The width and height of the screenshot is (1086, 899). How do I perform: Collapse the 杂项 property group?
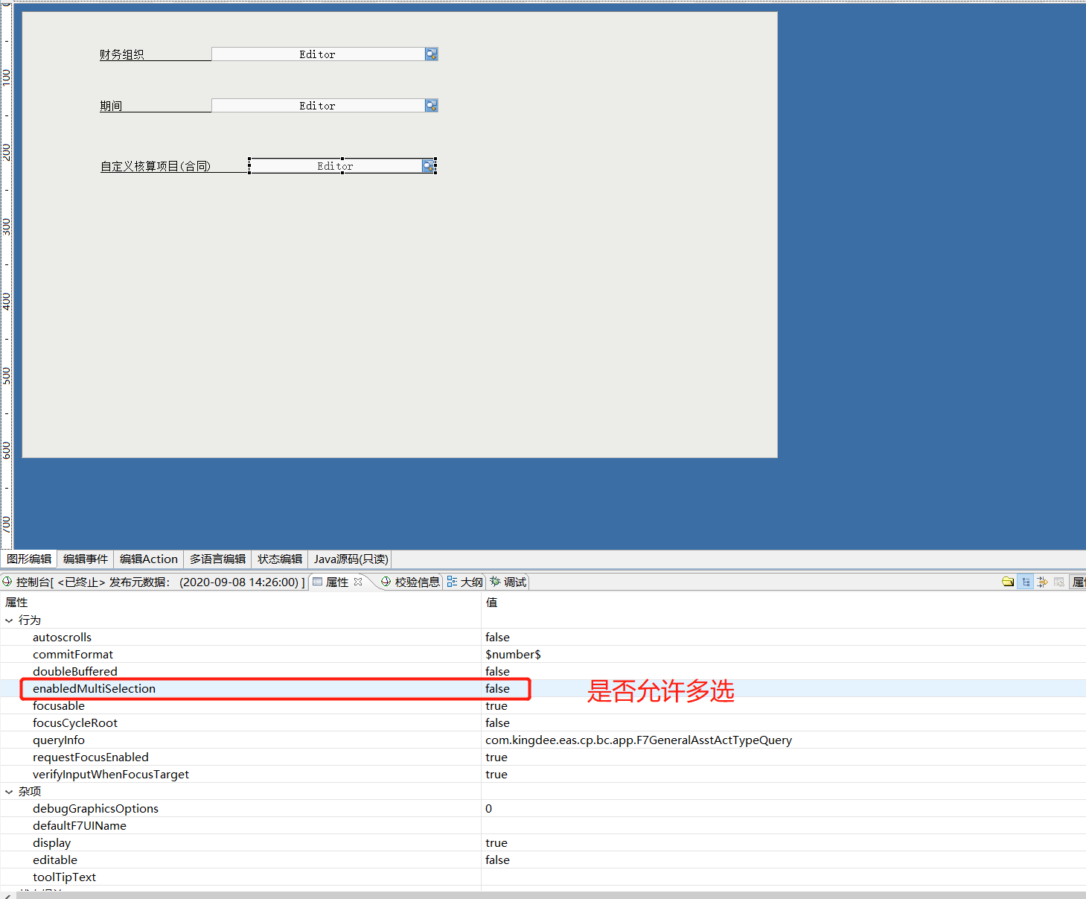(x=9, y=791)
